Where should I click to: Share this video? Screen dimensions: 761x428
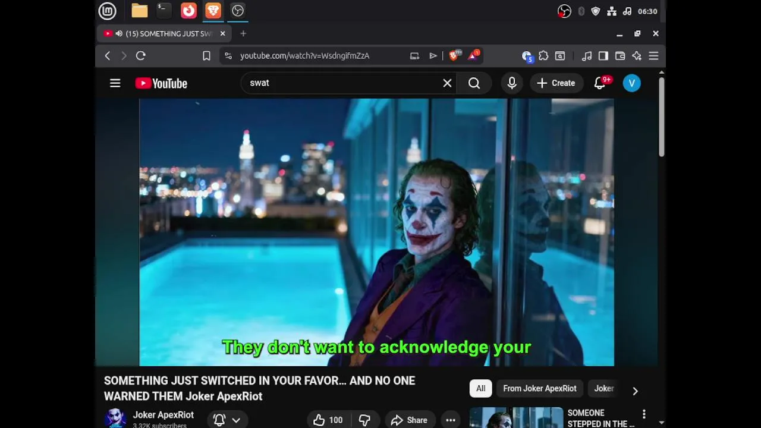pyautogui.click(x=409, y=420)
